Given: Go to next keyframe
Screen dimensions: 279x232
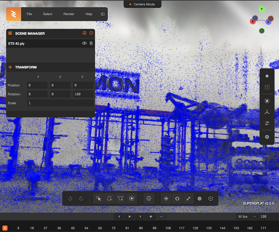Looking at the screenshot, I should point(140,217).
